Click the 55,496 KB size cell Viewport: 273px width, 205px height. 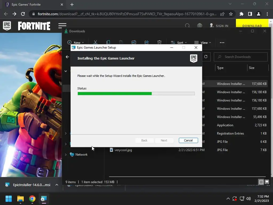click(260, 117)
